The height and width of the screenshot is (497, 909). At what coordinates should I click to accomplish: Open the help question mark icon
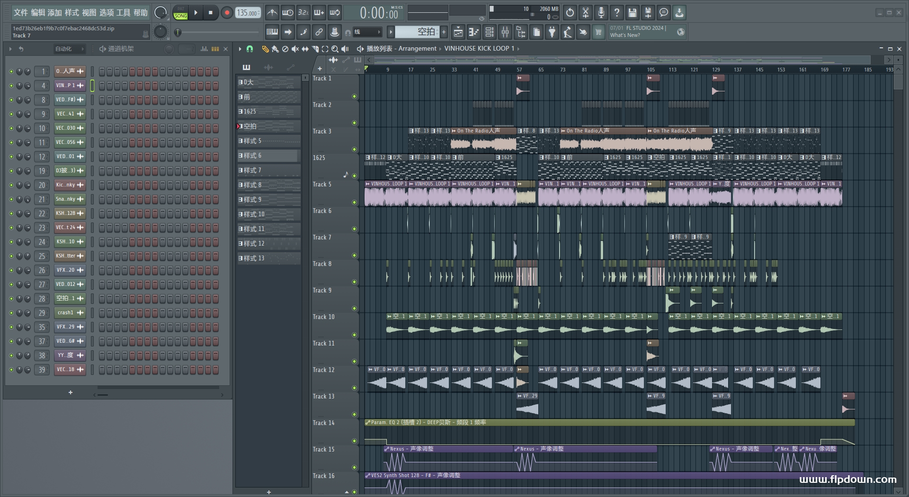(616, 13)
